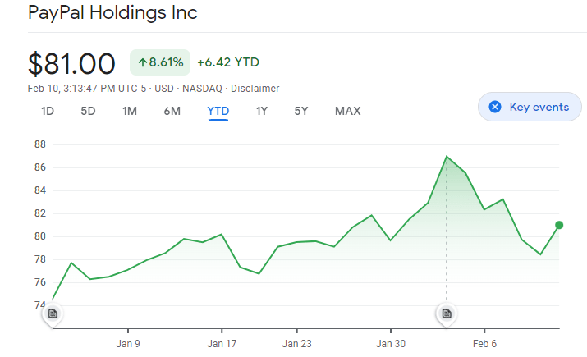Select the 5D time range tab
Image resolution: width=587 pixels, height=357 pixels.
[88, 111]
